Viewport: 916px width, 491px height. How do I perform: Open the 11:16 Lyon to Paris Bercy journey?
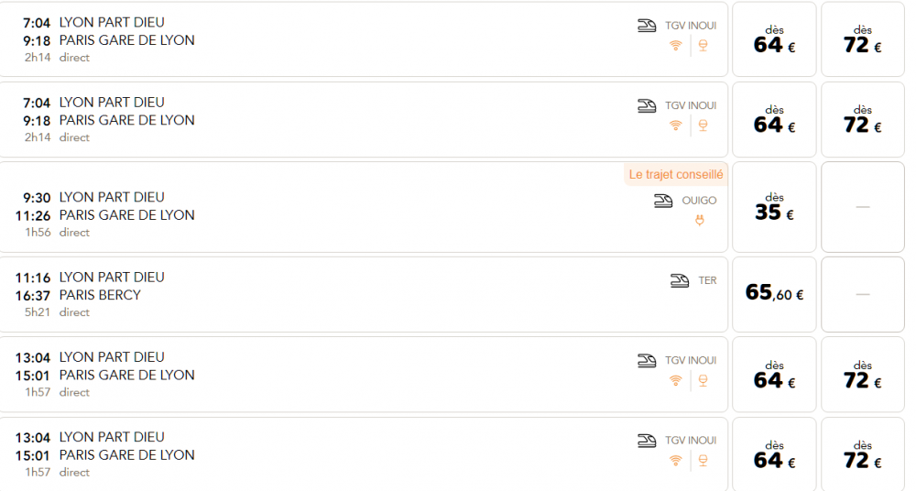[364, 295]
